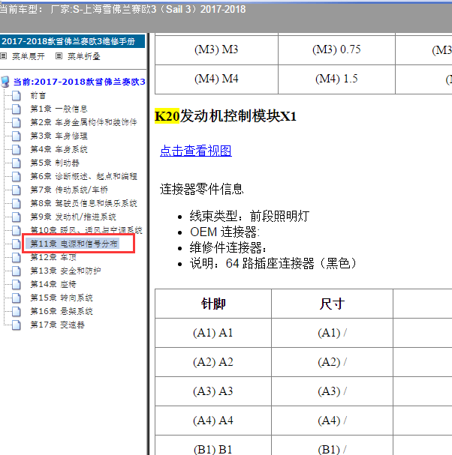Open 第8章 驾驶员信息和娱乐系统
The width and height of the screenshot is (452, 455).
83,203
